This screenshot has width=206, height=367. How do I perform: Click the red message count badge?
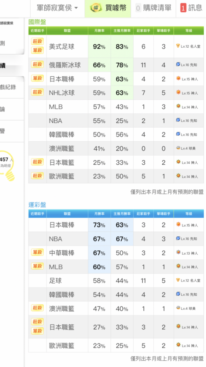183,8
